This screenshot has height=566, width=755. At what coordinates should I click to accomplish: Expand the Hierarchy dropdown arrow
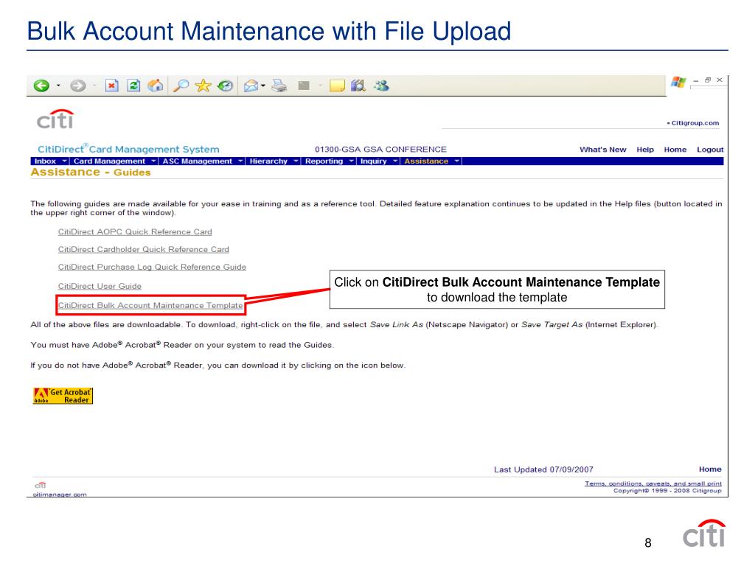tap(296, 161)
